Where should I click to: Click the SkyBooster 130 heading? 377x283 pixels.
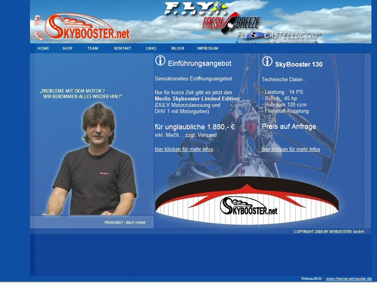tap(298, 64)
